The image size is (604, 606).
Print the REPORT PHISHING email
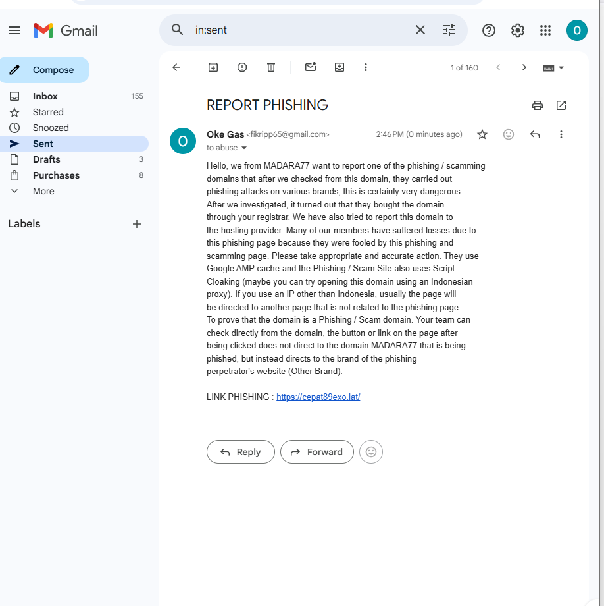[x=538, y=105]
